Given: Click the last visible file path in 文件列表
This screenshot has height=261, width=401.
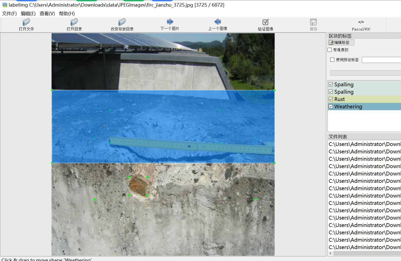Looking at the screenshot, I should click(364, 247).
